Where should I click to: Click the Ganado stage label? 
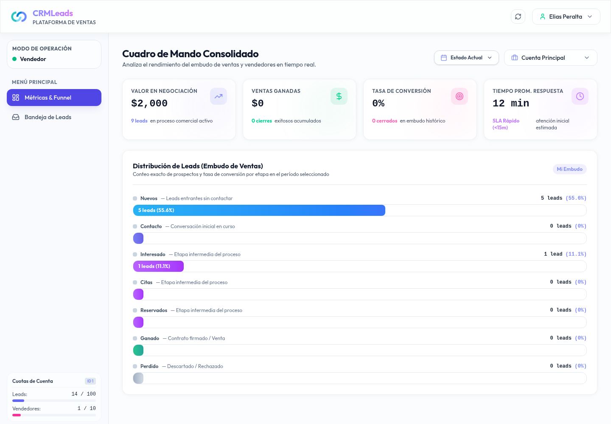[x=150, y=338]
